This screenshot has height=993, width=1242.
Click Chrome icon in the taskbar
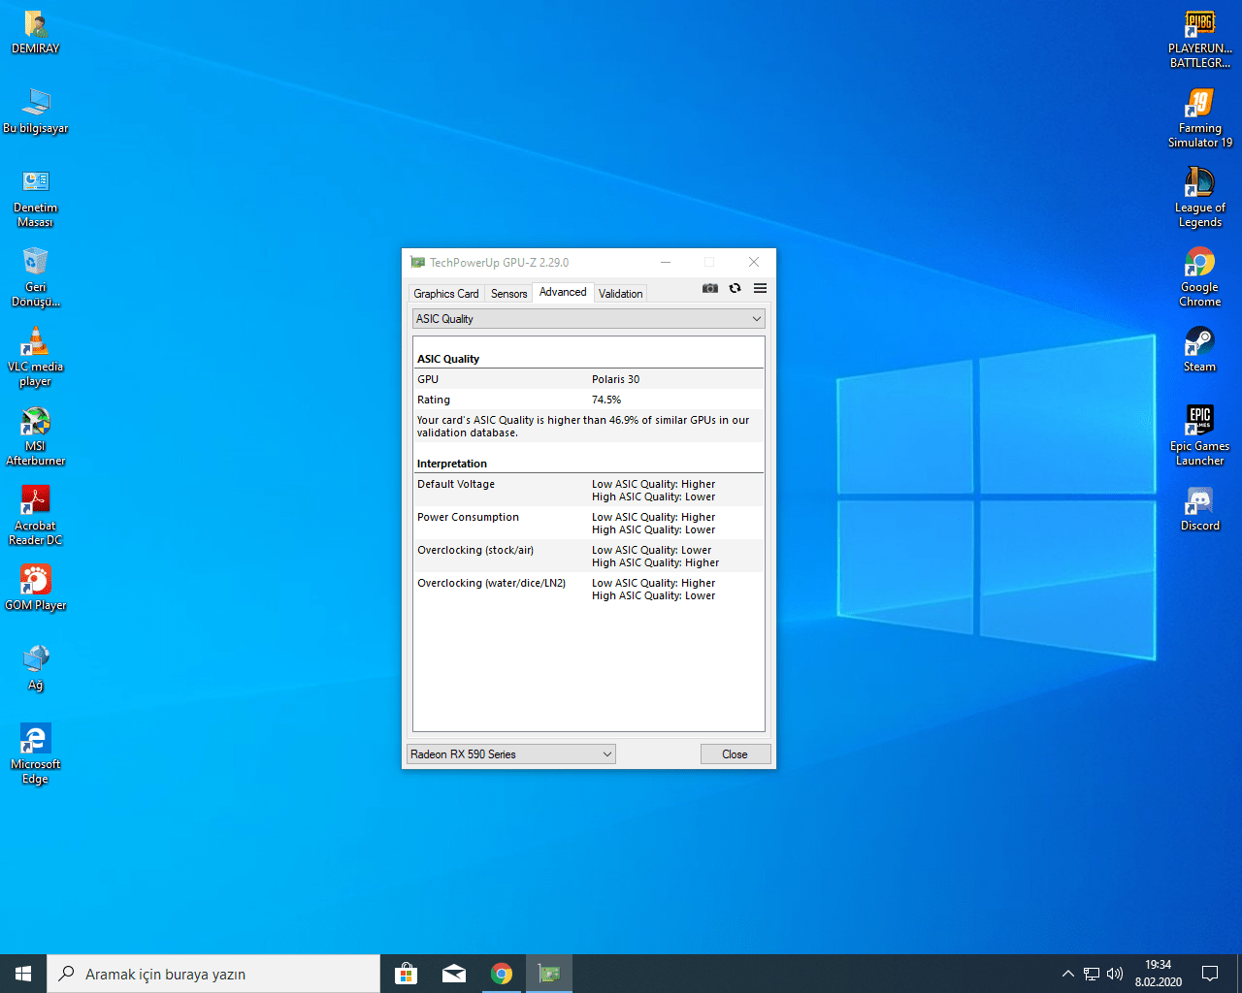click(x=502, y=974)
